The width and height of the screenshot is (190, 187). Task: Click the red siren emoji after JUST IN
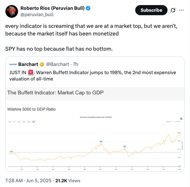[31, 73]
